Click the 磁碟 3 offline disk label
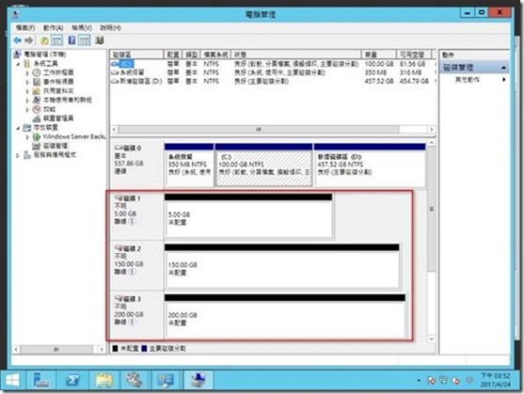Image resolution: width=524 pixels, height=394 pixels. (136, 315)
